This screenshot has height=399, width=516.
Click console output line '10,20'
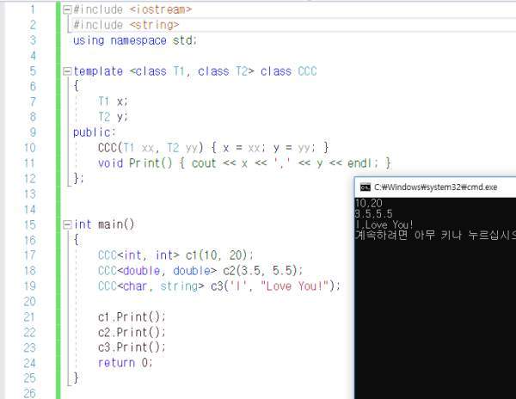(x=369, y=203)
